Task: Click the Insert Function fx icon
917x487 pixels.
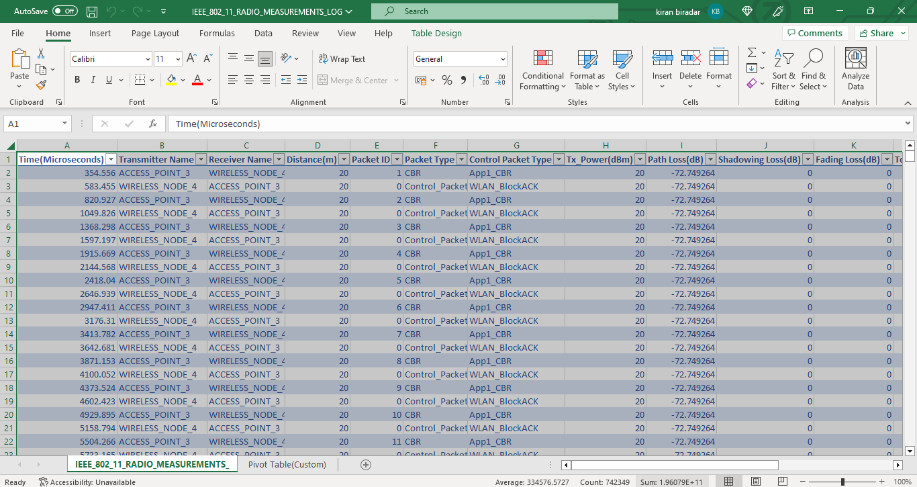Action: pos(153,124)
